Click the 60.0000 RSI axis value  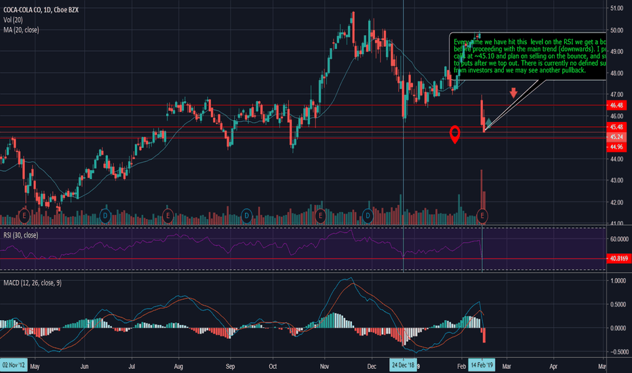pos(619,239)
